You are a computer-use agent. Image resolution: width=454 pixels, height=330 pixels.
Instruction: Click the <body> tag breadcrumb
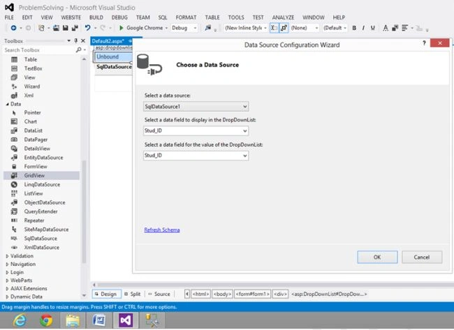[x=222, y=294]
